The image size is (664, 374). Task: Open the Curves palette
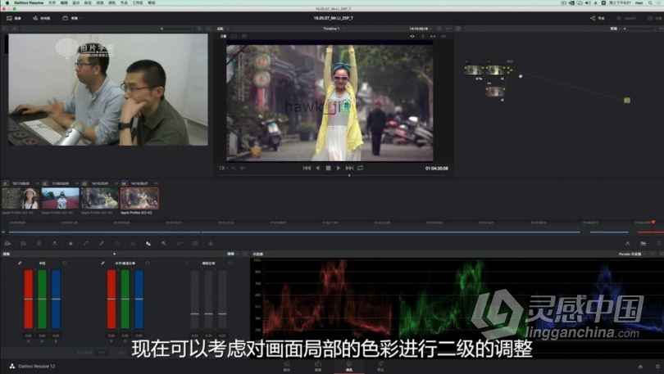86,243
